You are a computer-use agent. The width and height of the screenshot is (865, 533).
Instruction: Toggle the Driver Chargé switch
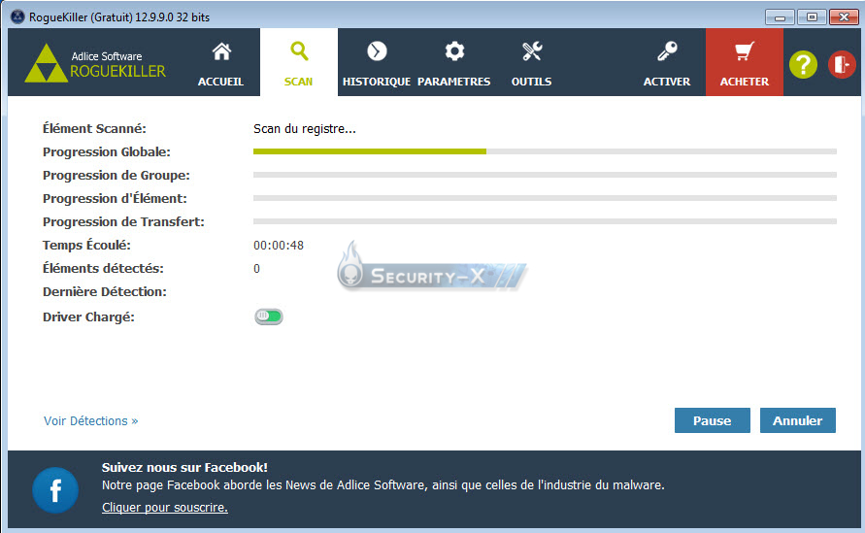point(269,316)
